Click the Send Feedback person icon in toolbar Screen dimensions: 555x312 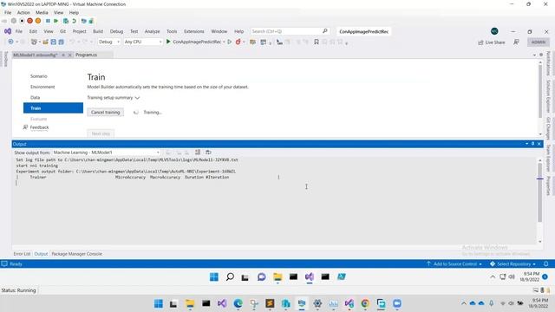tap(517, 42)
